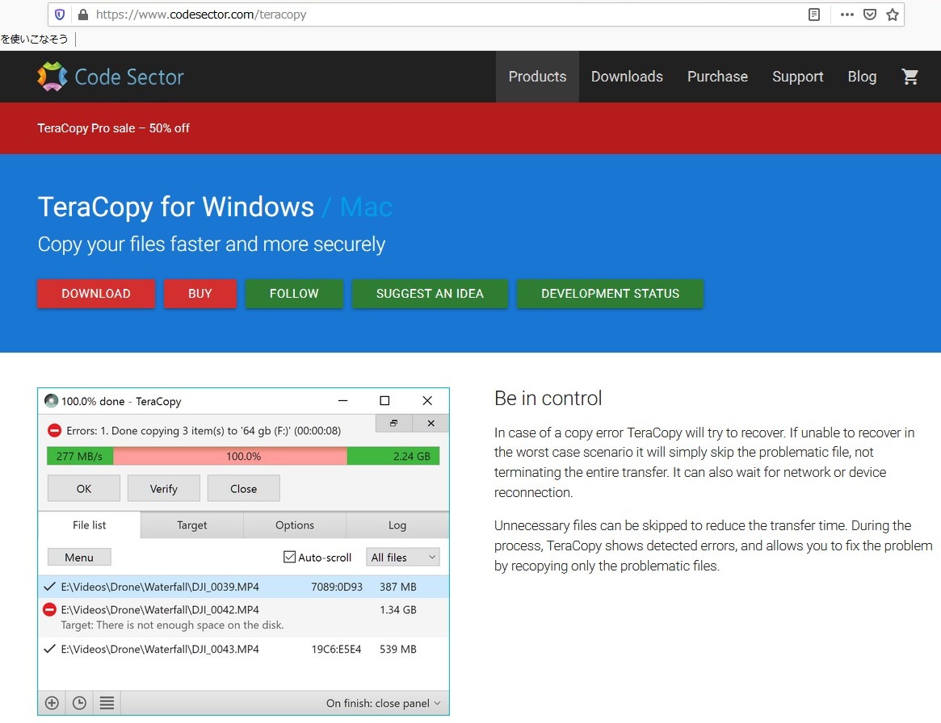Viewport: 941px width, 723px height.
Task: Click the Code Sector brand name text
Action: tap(129, 77)
